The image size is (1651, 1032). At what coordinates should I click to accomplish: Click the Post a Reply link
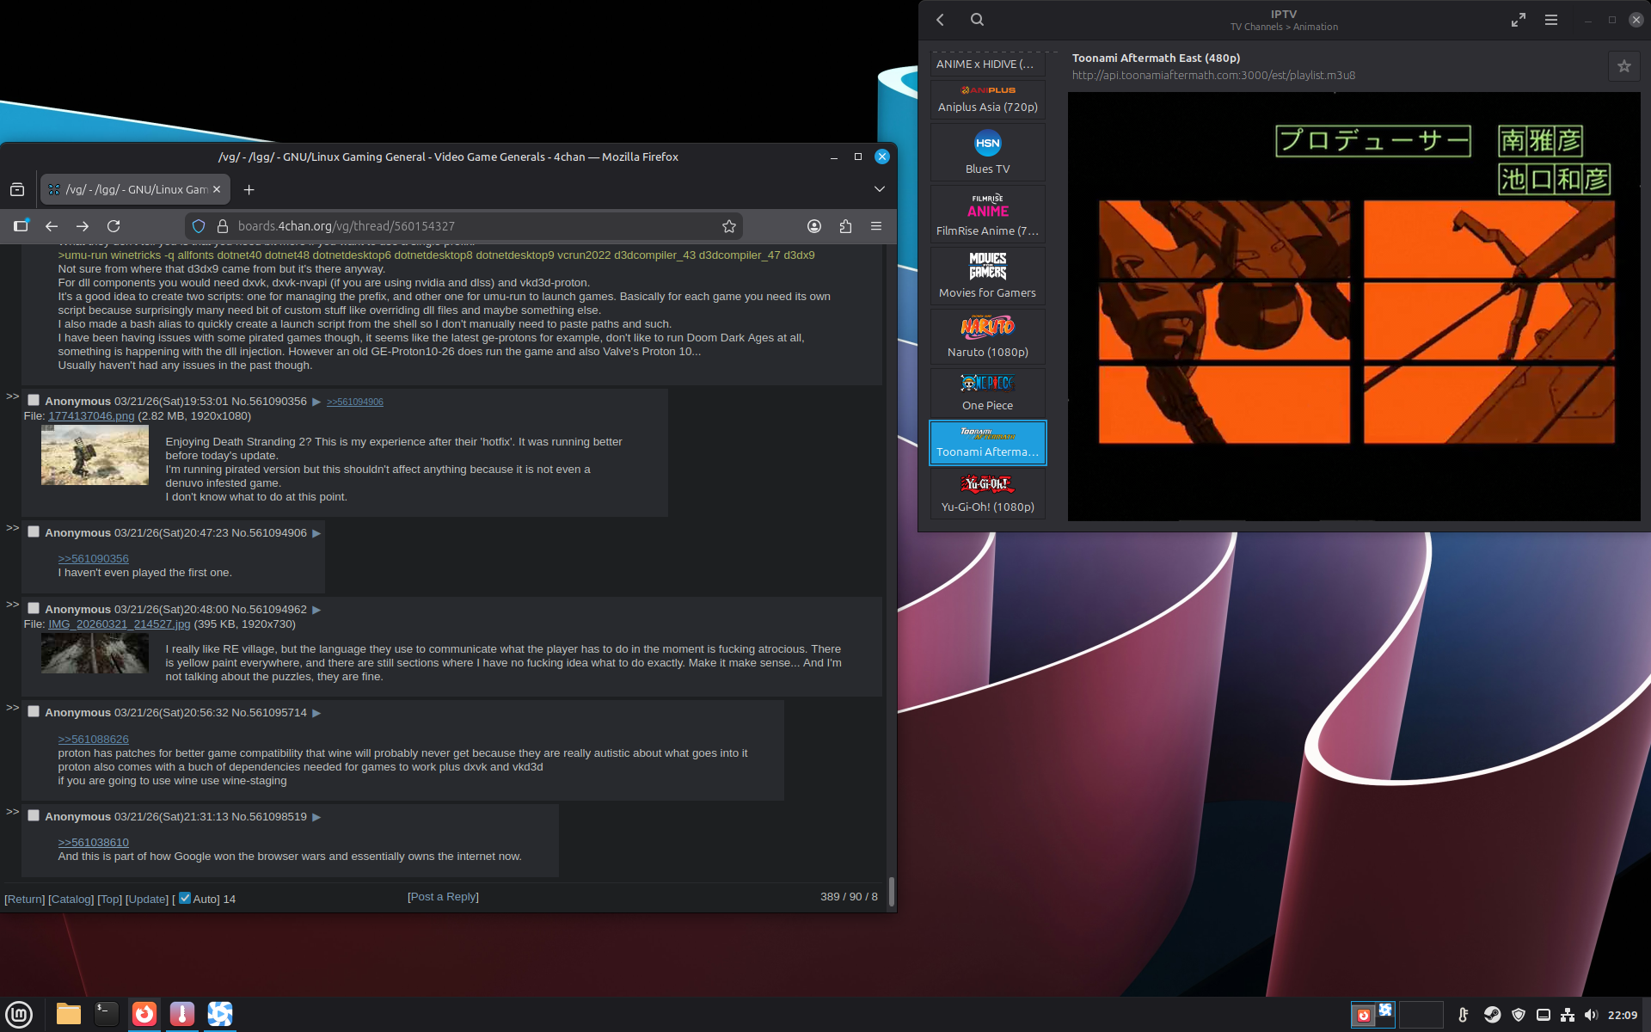[443, 896]
